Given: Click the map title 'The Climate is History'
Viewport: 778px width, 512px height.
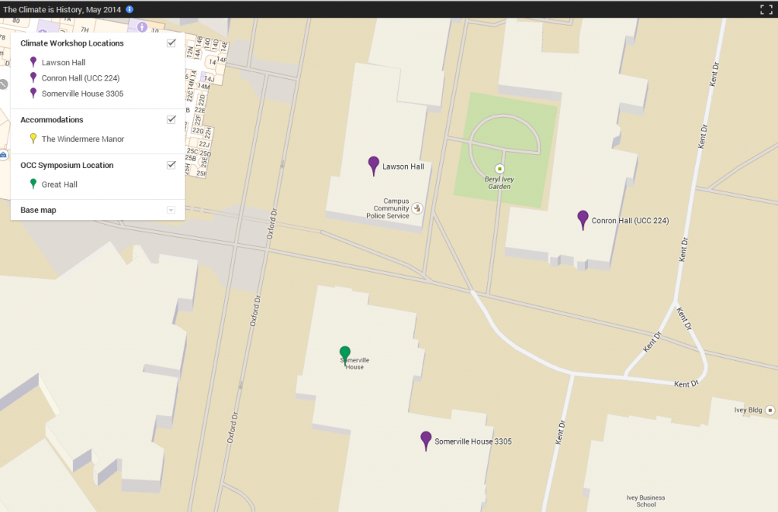Looking at the screenshot, I should pyautogui.click(x=62, y=9).
